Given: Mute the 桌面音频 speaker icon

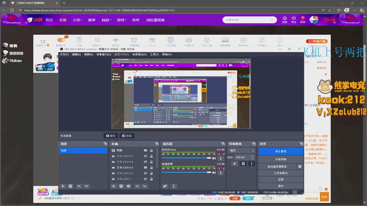Looking at the screenshot, I should pos(214,173).
